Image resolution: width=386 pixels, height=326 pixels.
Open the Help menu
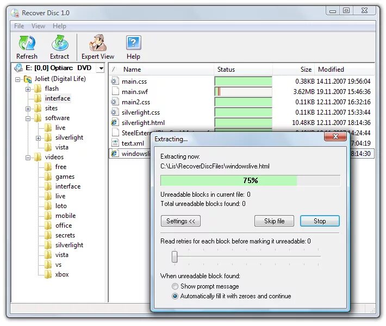coord(59,26)
